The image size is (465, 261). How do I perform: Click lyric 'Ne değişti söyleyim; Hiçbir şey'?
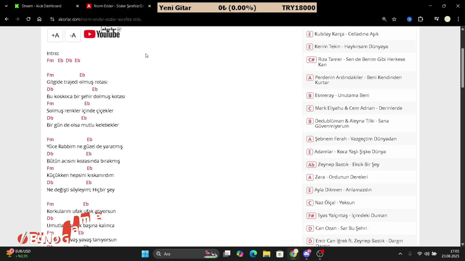(x=81, y=190)
